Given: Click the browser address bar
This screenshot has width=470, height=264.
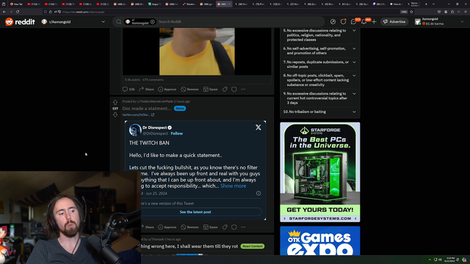Looking at the screenshot, I should tap(222, 12).
